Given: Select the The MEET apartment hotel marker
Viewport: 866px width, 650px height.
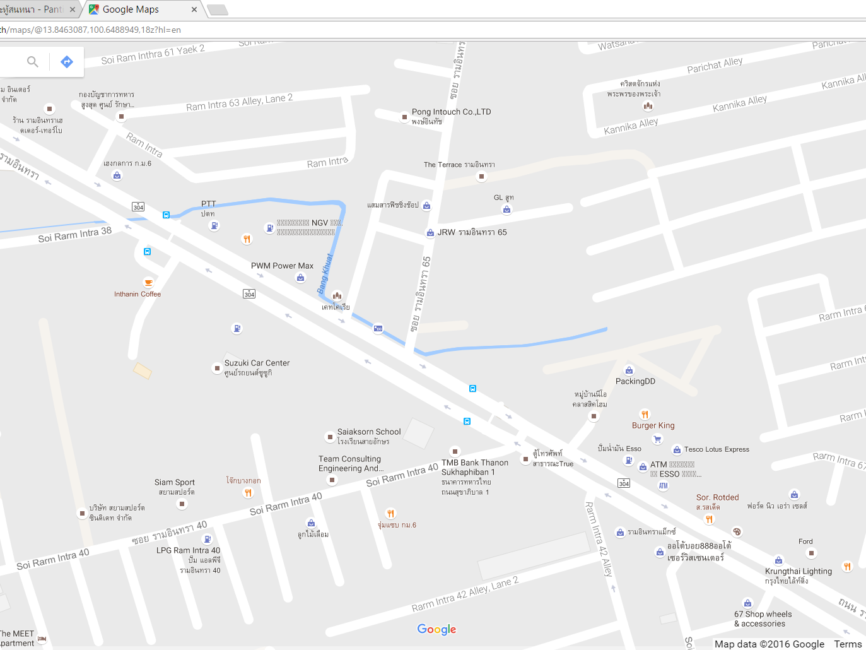Looking at the screenshot, I should coord(42,639).
